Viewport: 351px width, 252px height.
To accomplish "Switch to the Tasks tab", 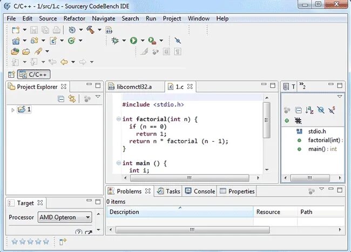I will [x=168, y=191].
